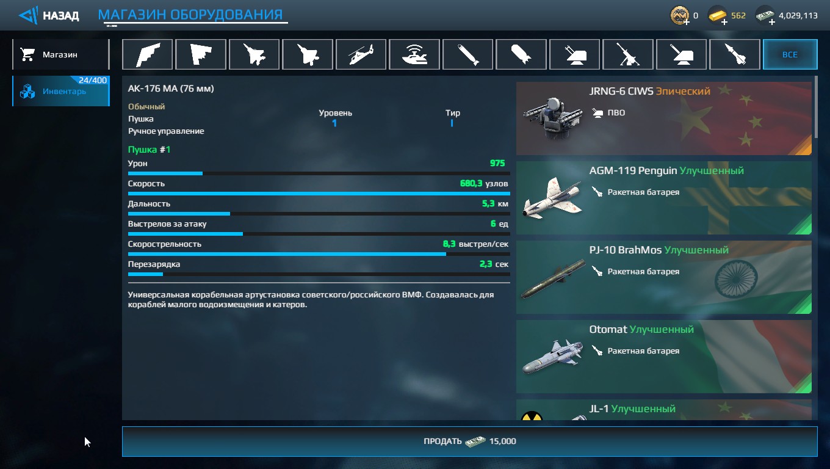Filter by rocket with fins icon
This screenshot has width=830, height=469.
[x=735, y=54]
